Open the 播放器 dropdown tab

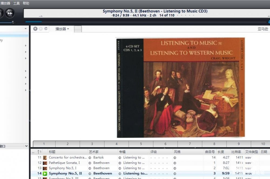62,29
